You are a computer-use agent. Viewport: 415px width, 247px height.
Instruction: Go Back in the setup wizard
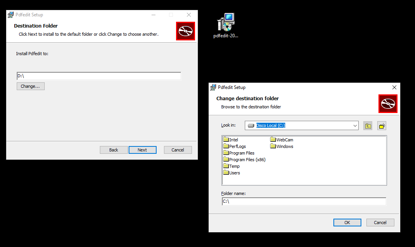(113, 150)
